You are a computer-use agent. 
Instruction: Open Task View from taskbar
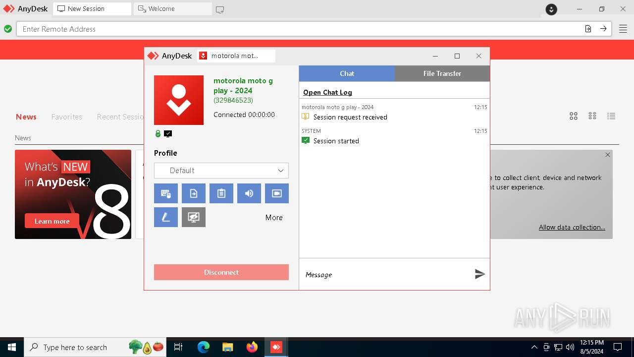178,347
